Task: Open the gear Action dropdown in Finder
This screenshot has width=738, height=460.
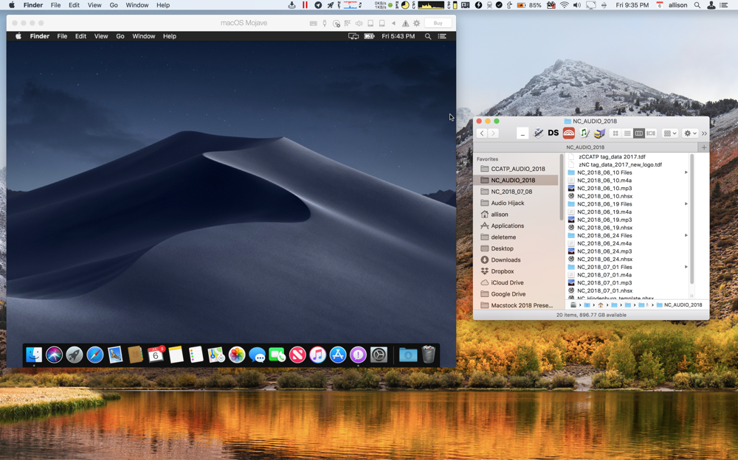Action: pyautogui.click(x=690, y=133)
